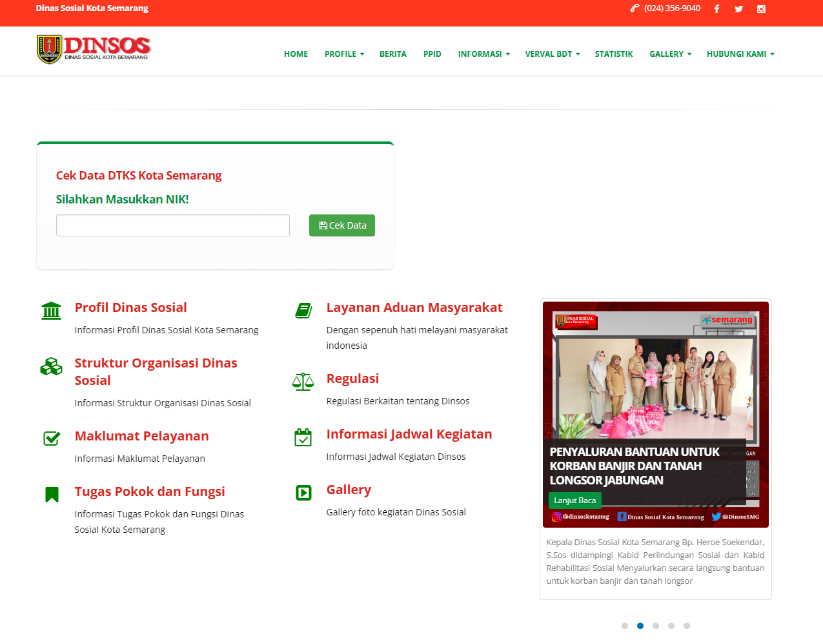Open the STATISTIK menu item
The image size is (823, 642).
pyautogui.click(x=613, y=54)
